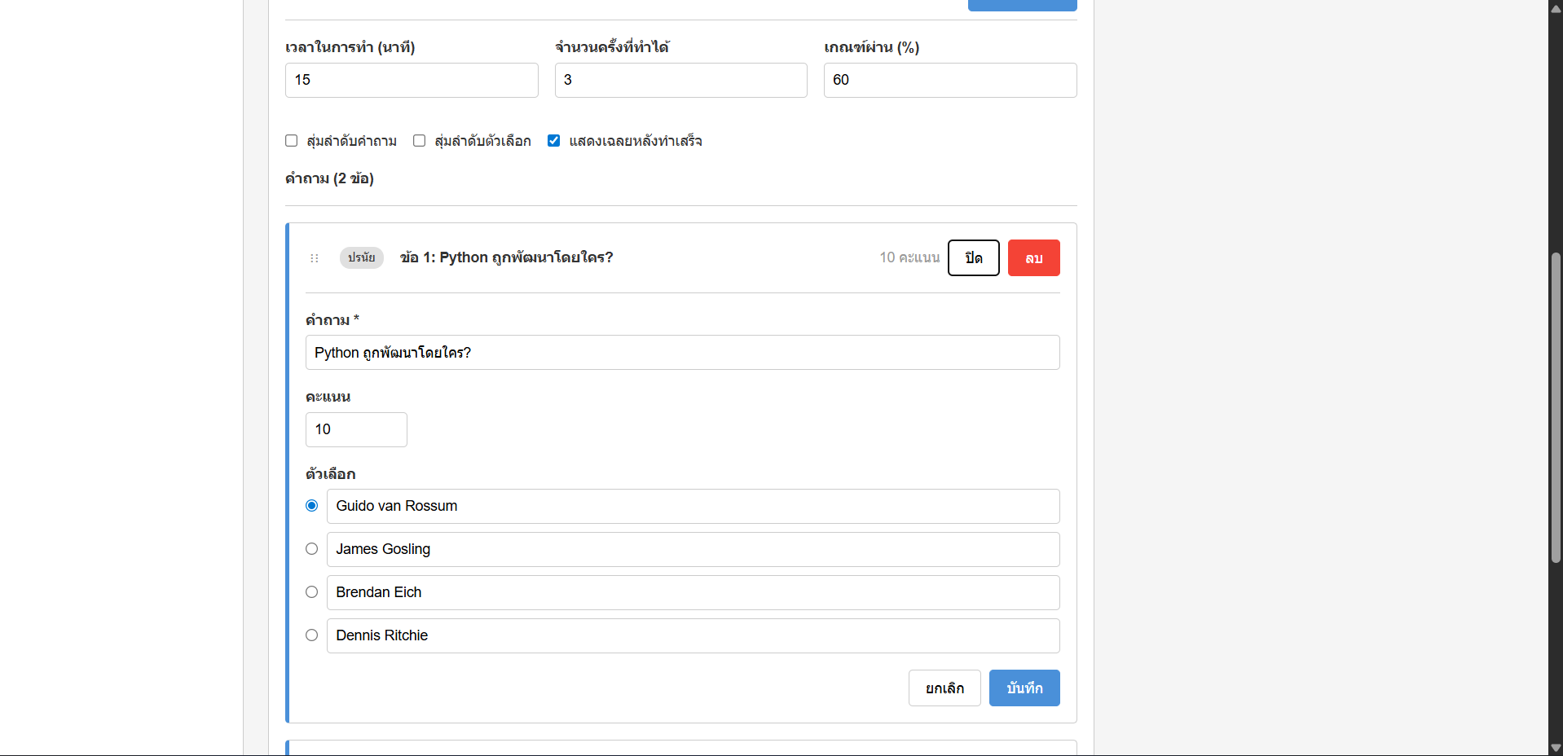1563x756 pixels.
Task: Select the Dennis Ritchie radio button
Action: tap(312, 635)
